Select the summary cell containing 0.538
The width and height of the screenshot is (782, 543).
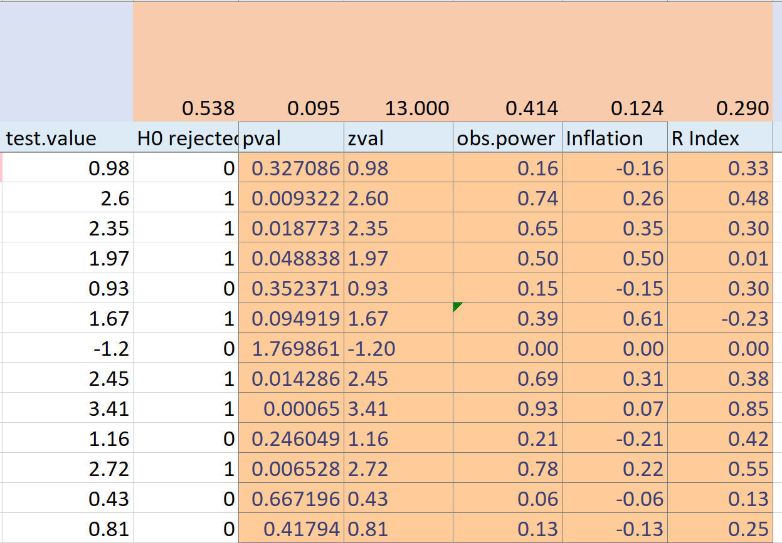pos(186,108)
